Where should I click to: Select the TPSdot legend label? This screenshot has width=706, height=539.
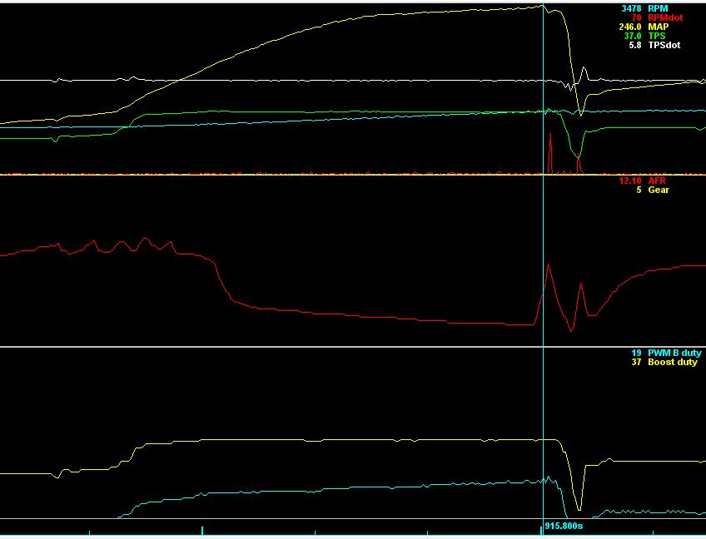(664, 45)
